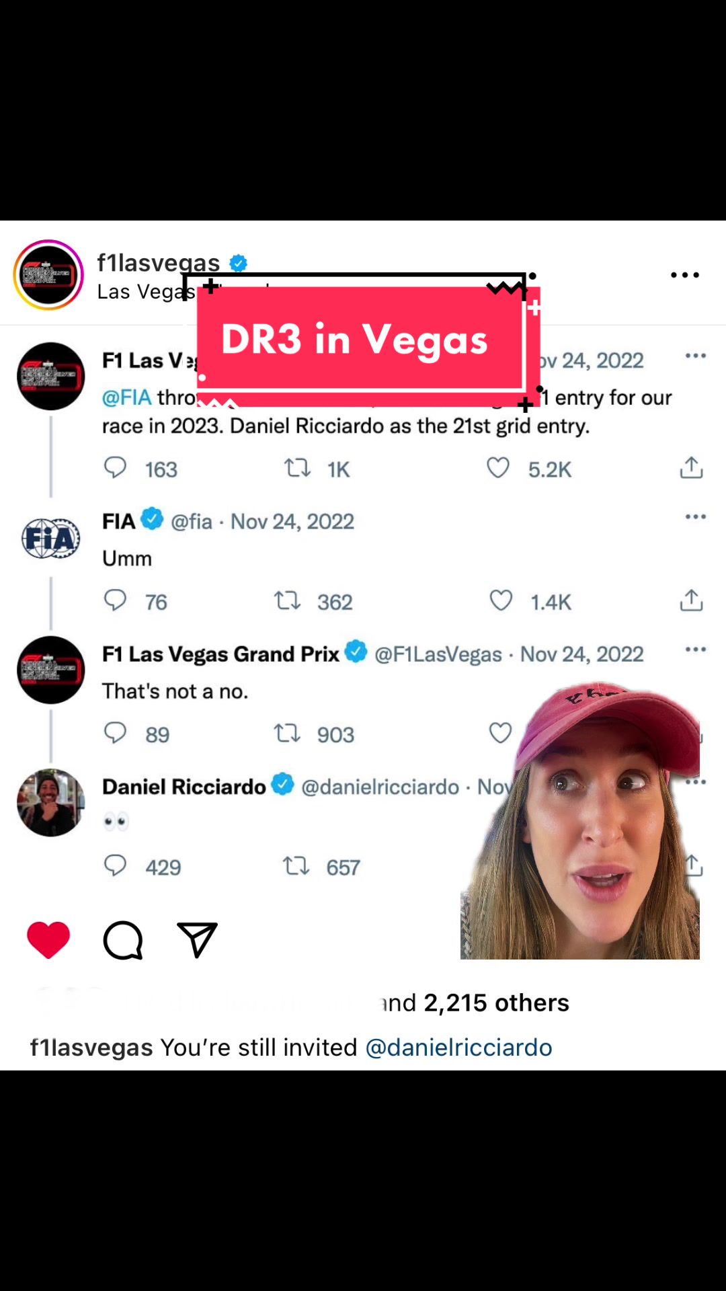
Task: Open the f1lasvegas username
Action: 159,262
